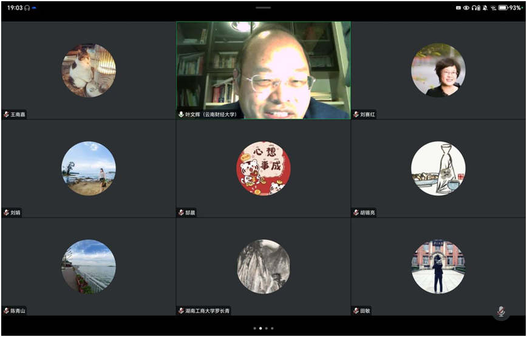
Task: Tap the cat avatar of 王南嘉
Action: [x=89, y=70]
